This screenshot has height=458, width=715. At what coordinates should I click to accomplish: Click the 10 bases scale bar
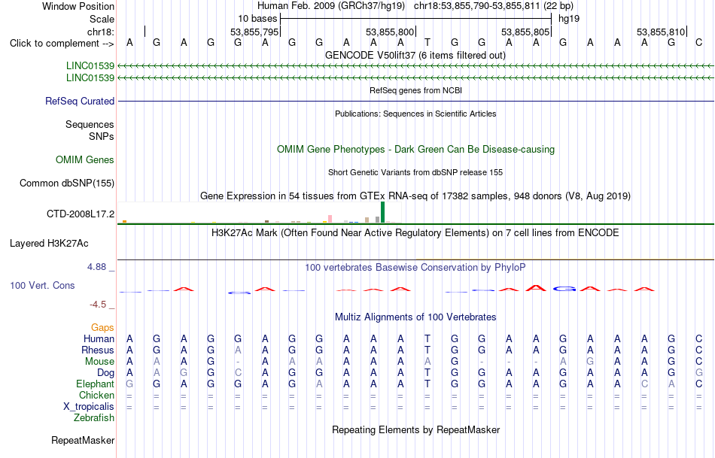click(416, 19)
